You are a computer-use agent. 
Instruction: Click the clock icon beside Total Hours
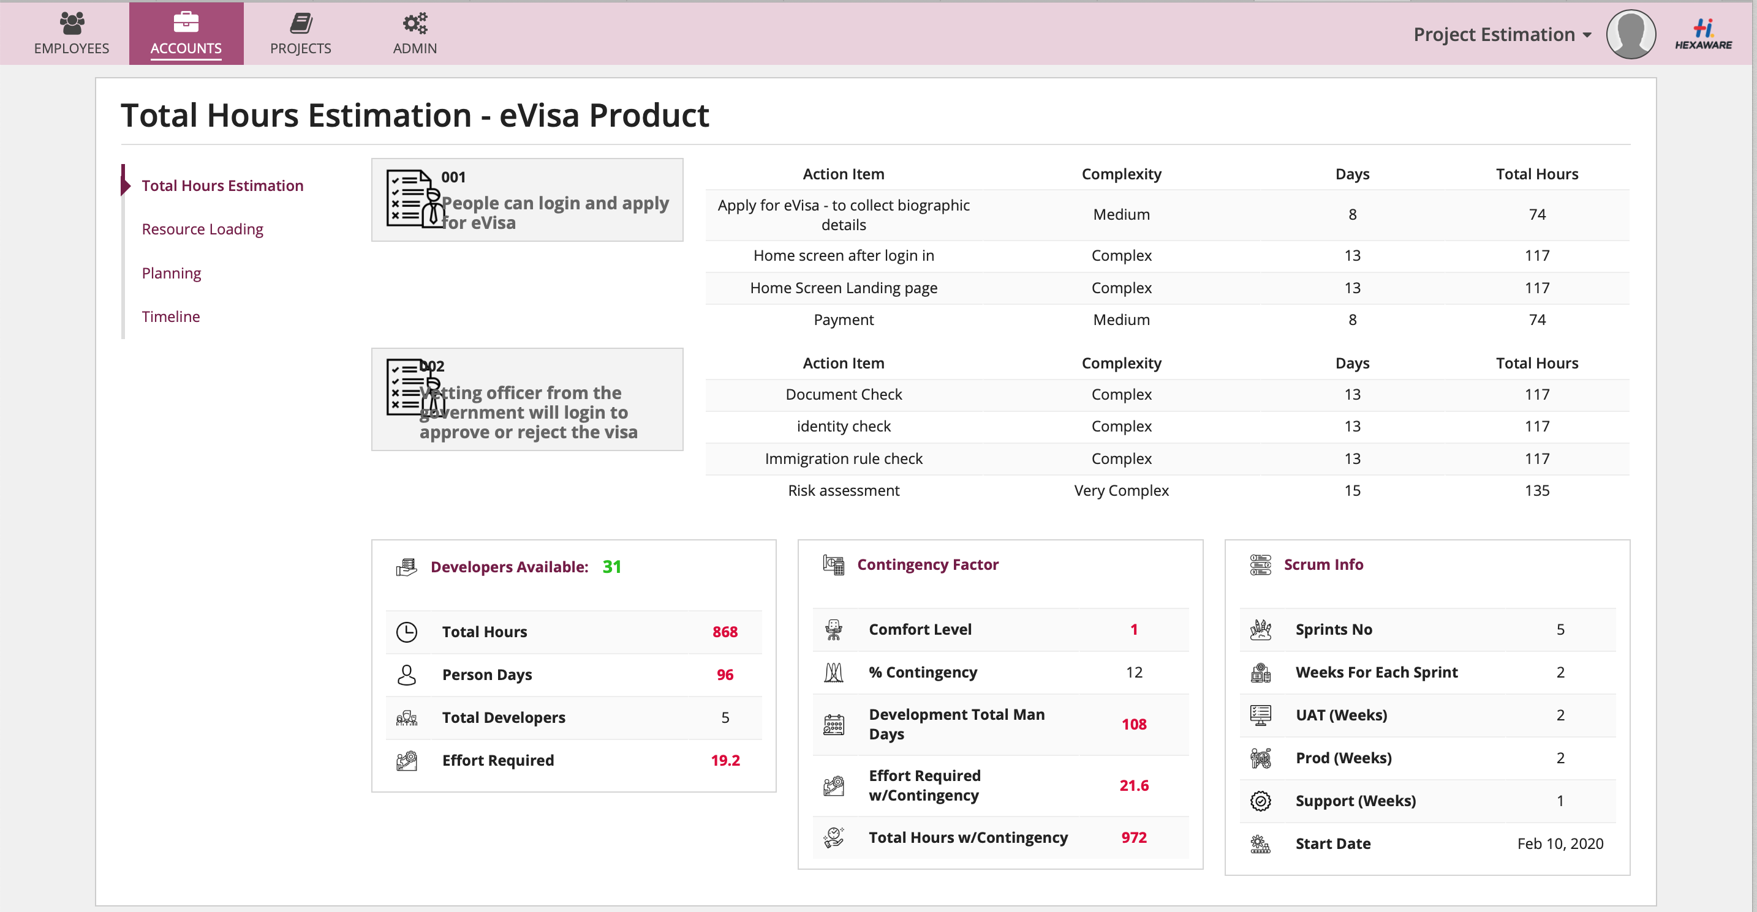point(407,632)
